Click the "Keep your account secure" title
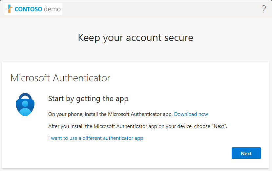The height and width of the screenshot is (171, 272). pyautogui.click(x=136, y=38)
